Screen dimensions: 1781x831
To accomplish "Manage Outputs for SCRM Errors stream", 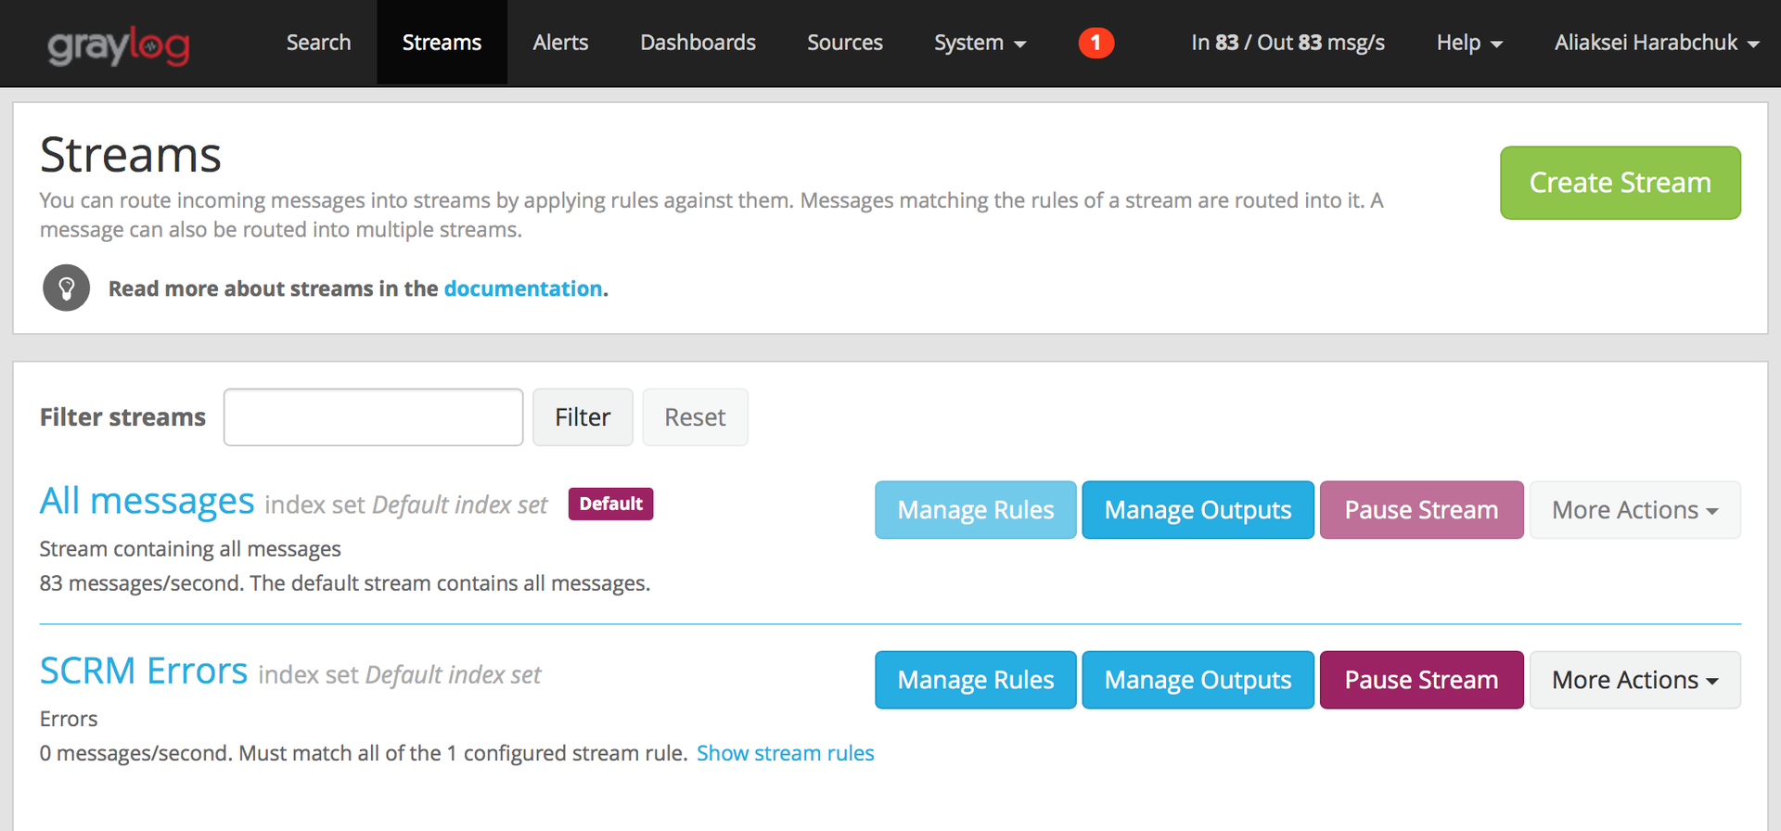I will pyautogui.click(x=1198, y=680).
